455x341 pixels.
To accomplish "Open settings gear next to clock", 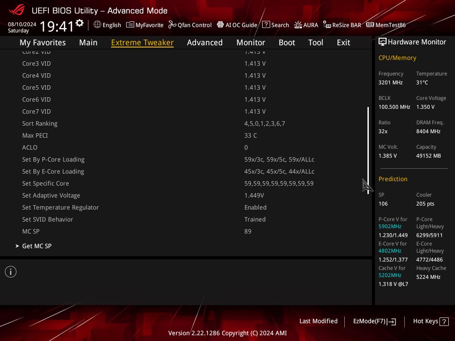I will pyautogui.click(x=80, y=23).
